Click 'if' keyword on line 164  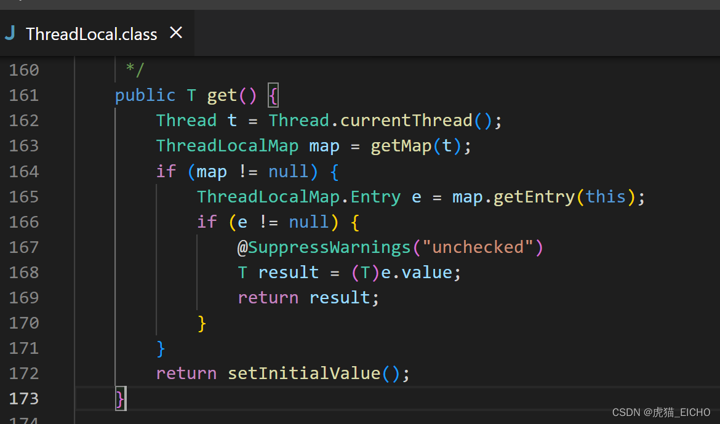166,172
